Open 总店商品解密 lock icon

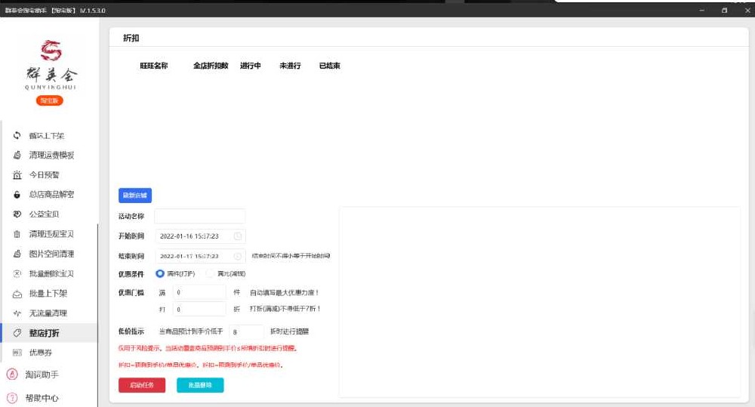tap(17, 195)
